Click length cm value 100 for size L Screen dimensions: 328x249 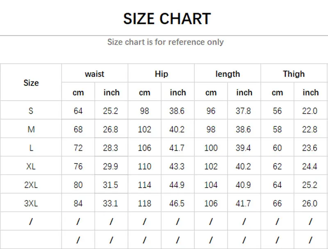point(211,148)
